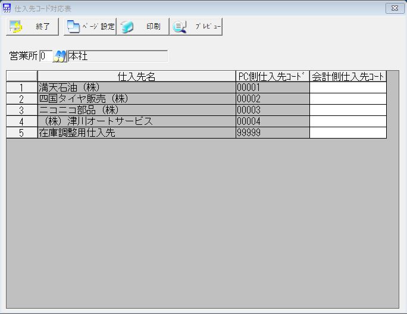This screenshot has height=314, width=407.
Task: Click the binoculars search icon beside 営業所
Action: (x=60, y=56)
